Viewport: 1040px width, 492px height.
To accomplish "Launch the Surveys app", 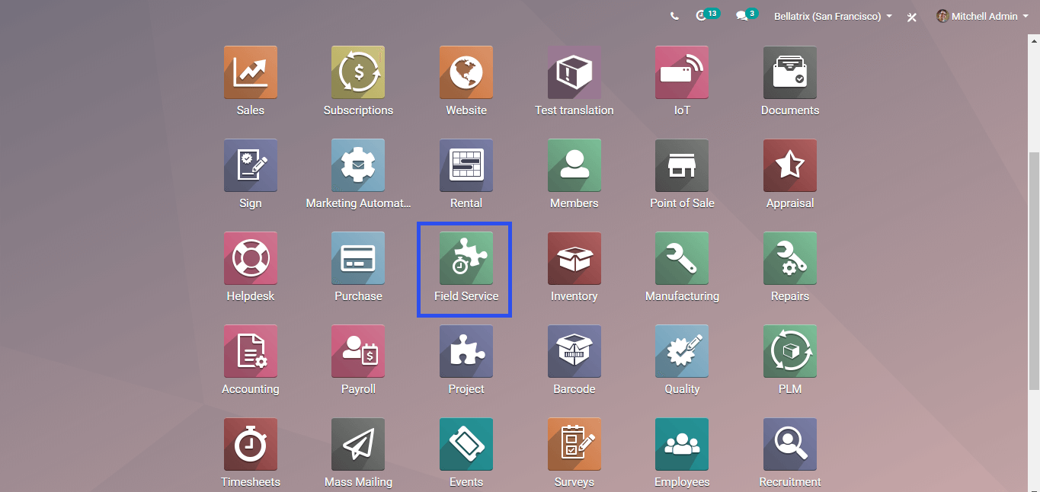I will (574, 444).
